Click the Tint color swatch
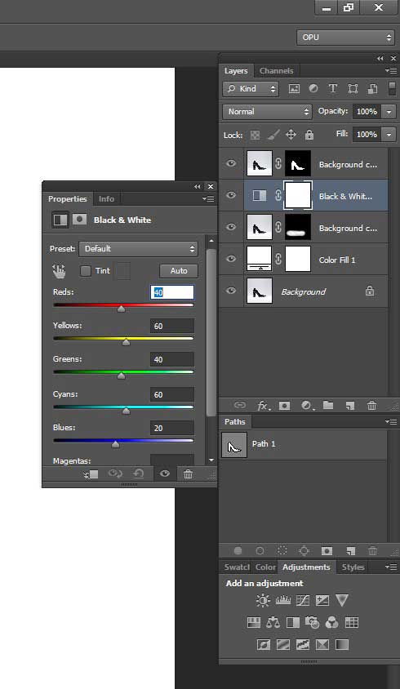This screenshot has width=400, height=689. (122, 271)
